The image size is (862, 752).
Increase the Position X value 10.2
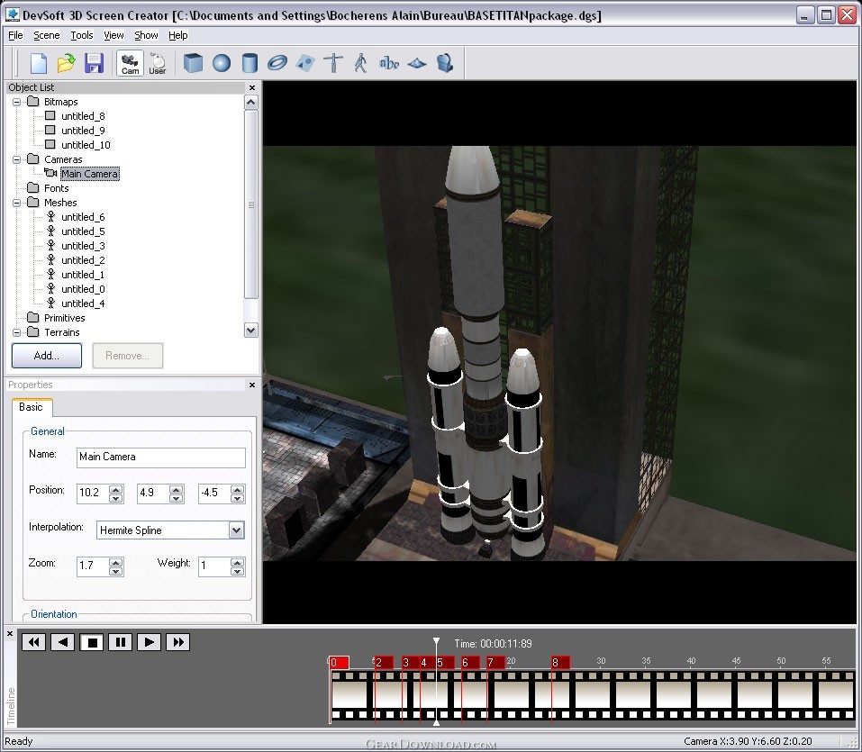point(115,489)
